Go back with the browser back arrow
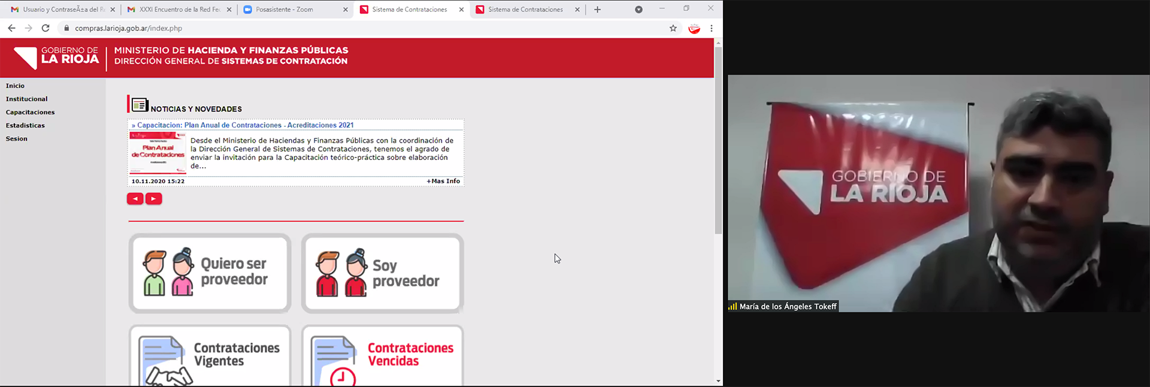 [x=11, y=28]
